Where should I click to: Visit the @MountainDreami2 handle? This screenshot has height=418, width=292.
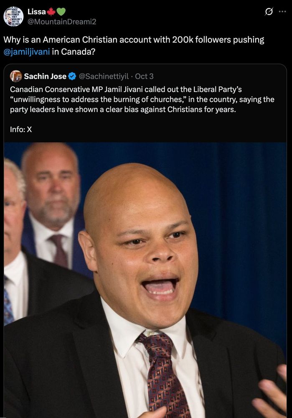[x=62, y=21]
